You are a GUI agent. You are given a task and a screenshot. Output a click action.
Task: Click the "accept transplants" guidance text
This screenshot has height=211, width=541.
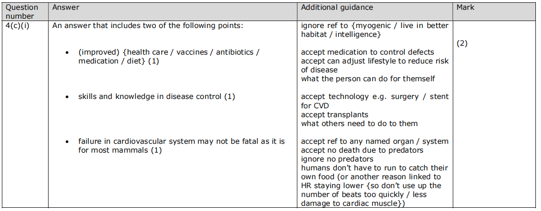pyautogui.click(x=335, y=115)
